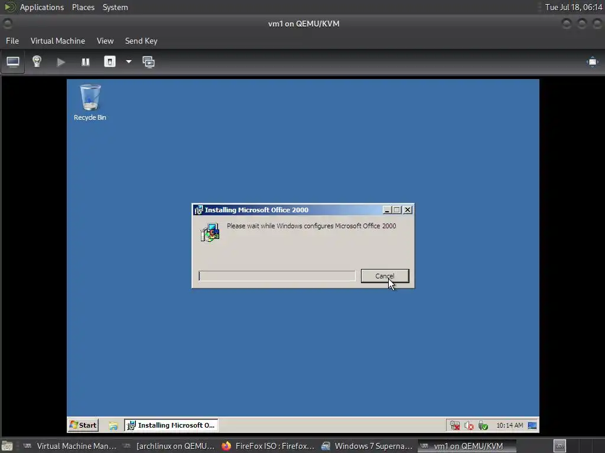Viewport: 605px width, 453px height.
Task: Click the installation progress bar
Action: pos(277,276)
